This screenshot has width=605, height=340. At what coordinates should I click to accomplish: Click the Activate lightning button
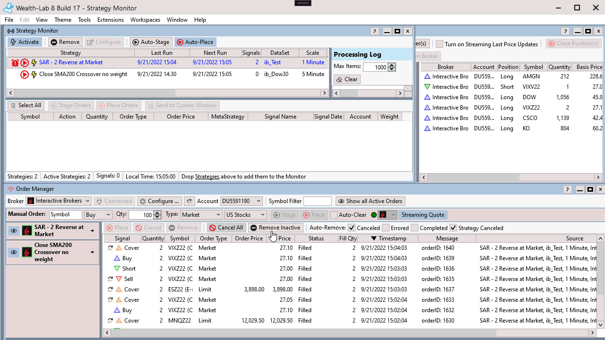25,42
